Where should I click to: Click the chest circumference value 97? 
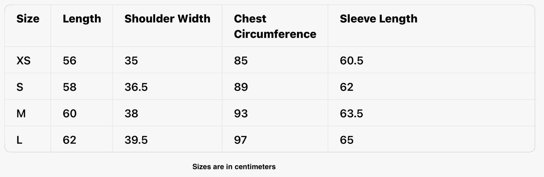click(240, 140)
